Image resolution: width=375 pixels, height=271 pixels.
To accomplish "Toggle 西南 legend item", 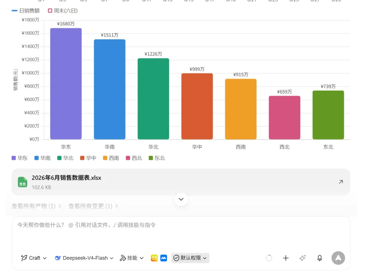I will [x=111, y=158].
